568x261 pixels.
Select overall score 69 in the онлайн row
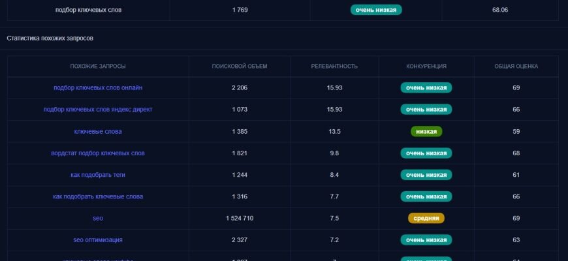(x=516, y=87)
